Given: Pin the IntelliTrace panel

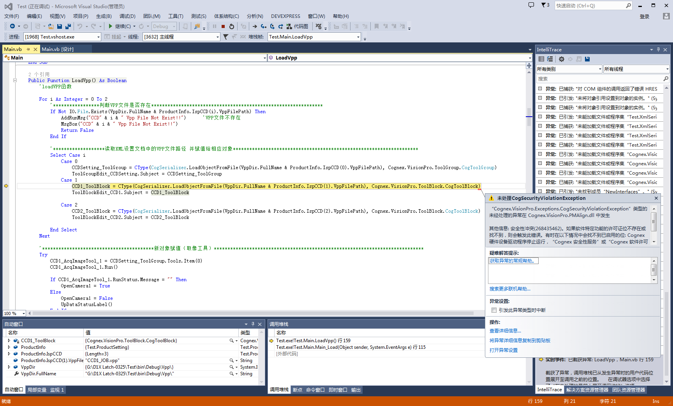Looking at the screenshot, I should 659,49.
